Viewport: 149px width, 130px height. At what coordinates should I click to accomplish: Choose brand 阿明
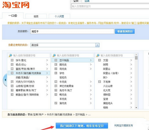point(115,65)
